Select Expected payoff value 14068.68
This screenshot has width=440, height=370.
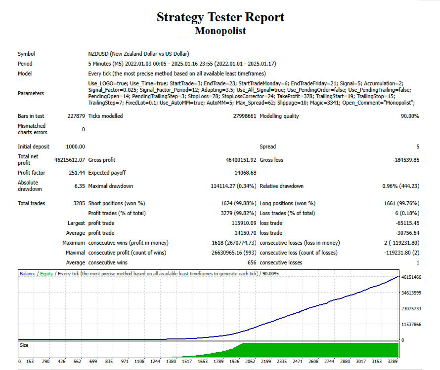coord(245,173)
